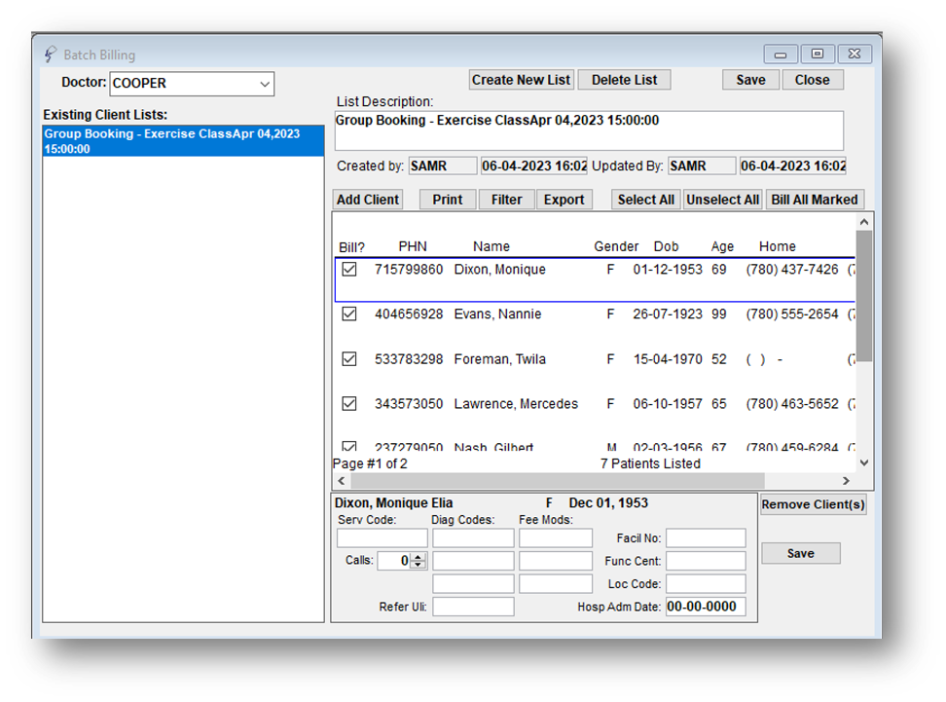Toggle Bill checkbox for Lawrence, Mercedes
The width and height of the screenshot is (946, 702).
click(349, 404)
